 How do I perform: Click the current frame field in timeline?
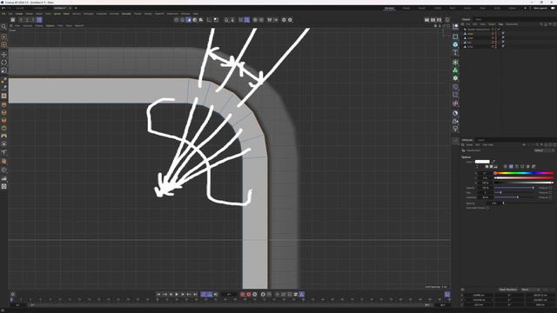pyautogui.click(x=229, y=294)
